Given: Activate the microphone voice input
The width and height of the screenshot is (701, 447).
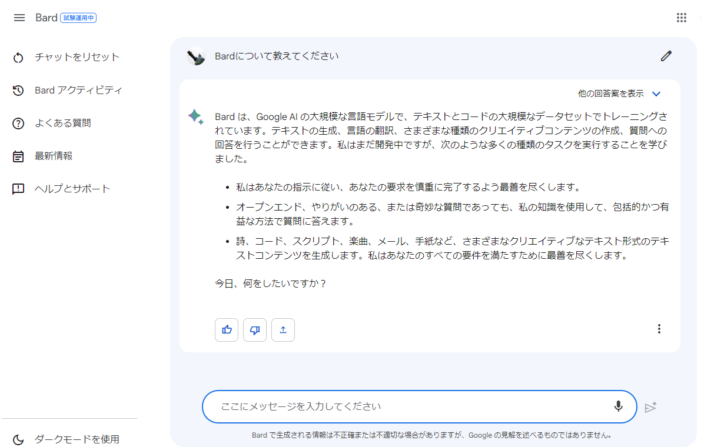Looking at the screenshot, I should point(618,406).
